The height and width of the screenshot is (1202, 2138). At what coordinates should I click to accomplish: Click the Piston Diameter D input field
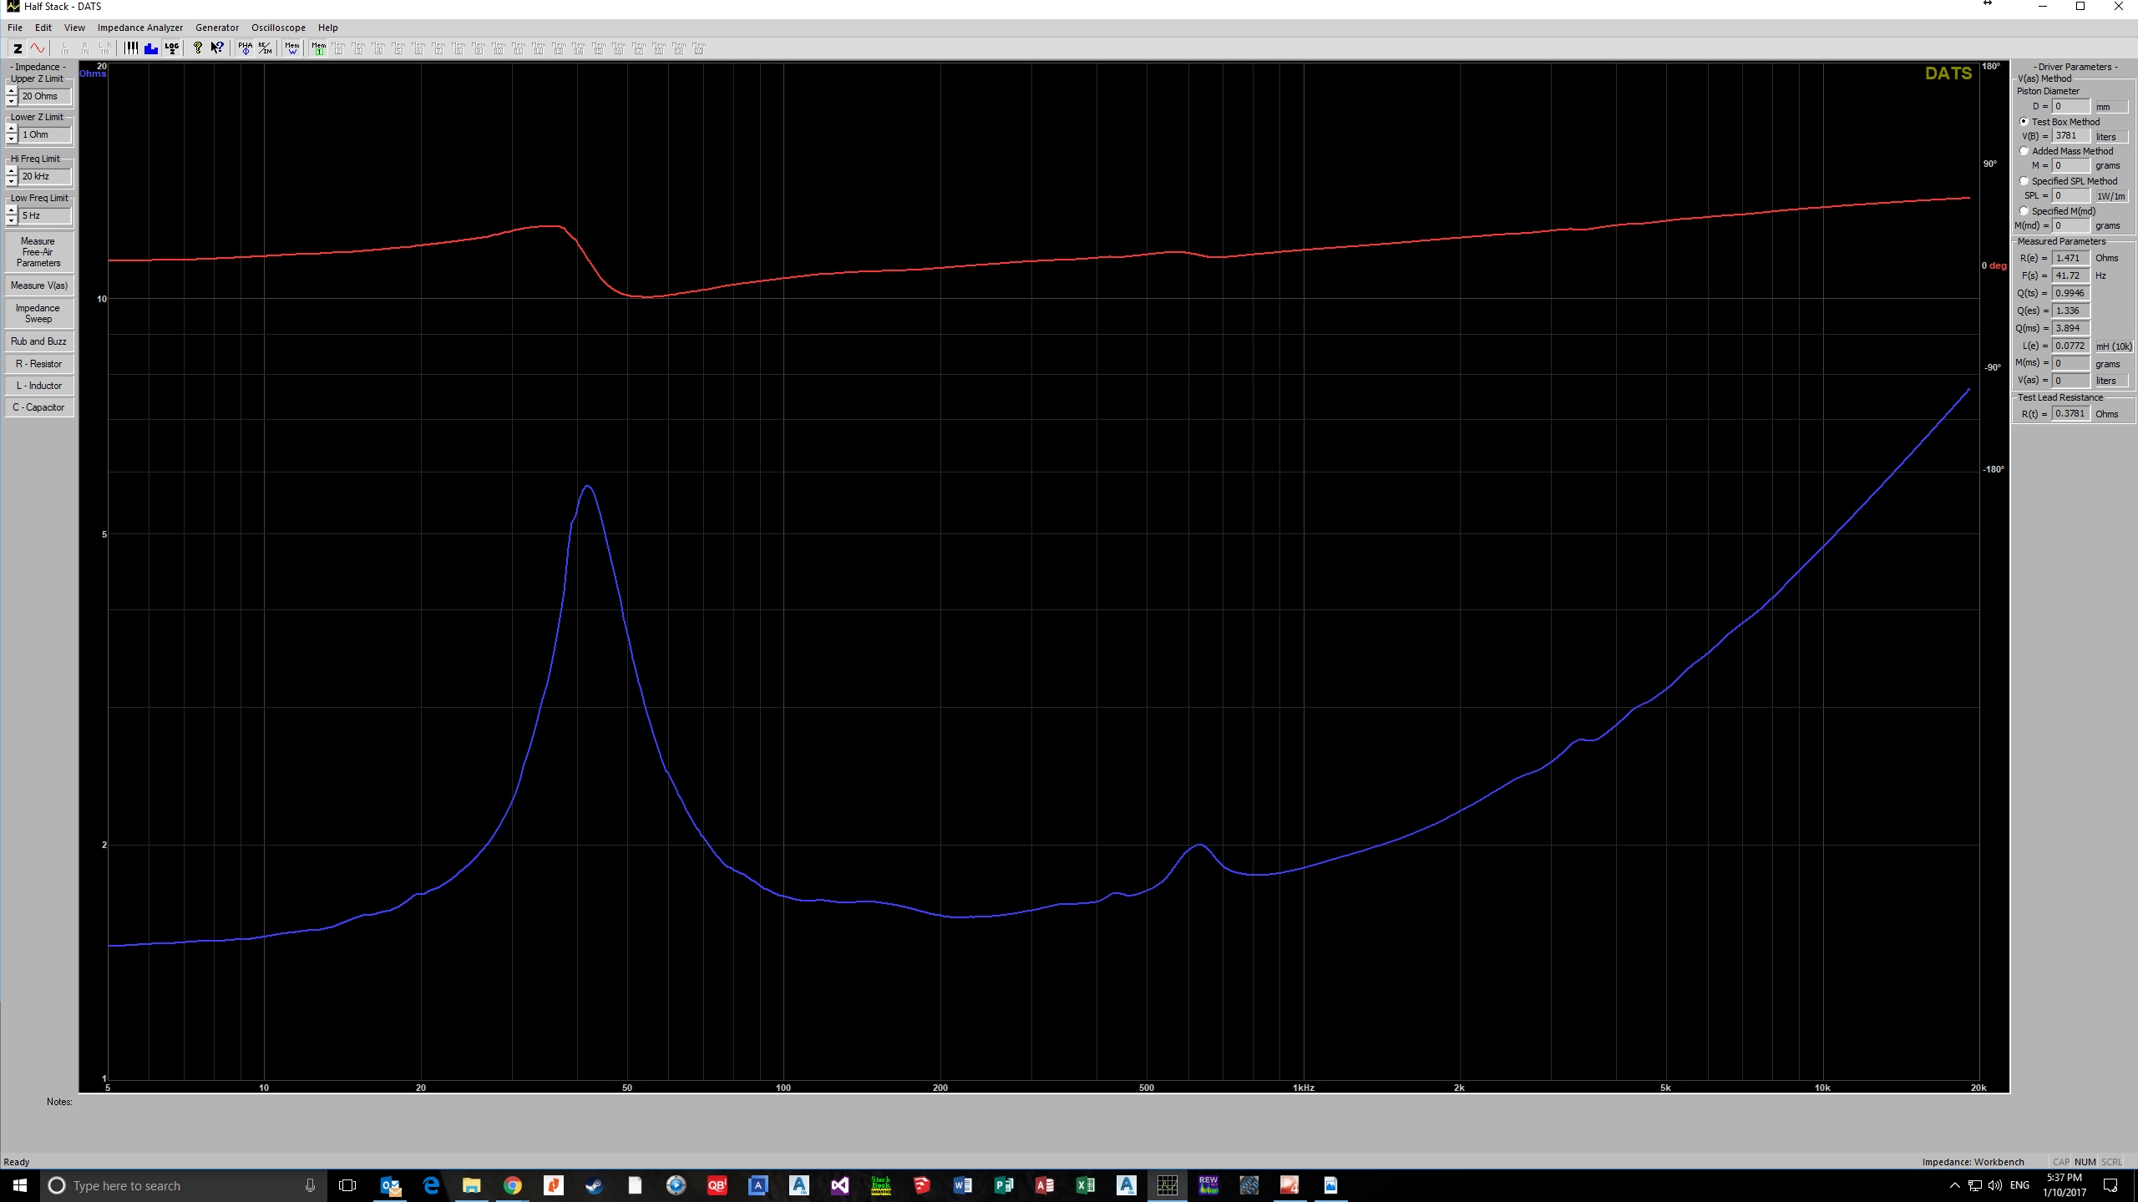click(2070, 107)
